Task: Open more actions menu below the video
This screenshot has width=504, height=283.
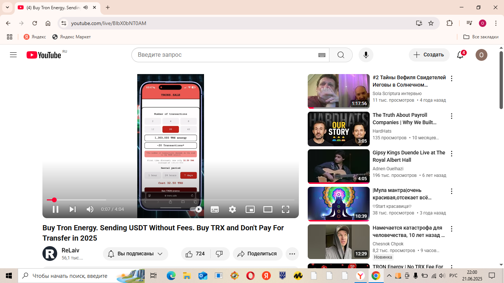Action: [292, 254]
